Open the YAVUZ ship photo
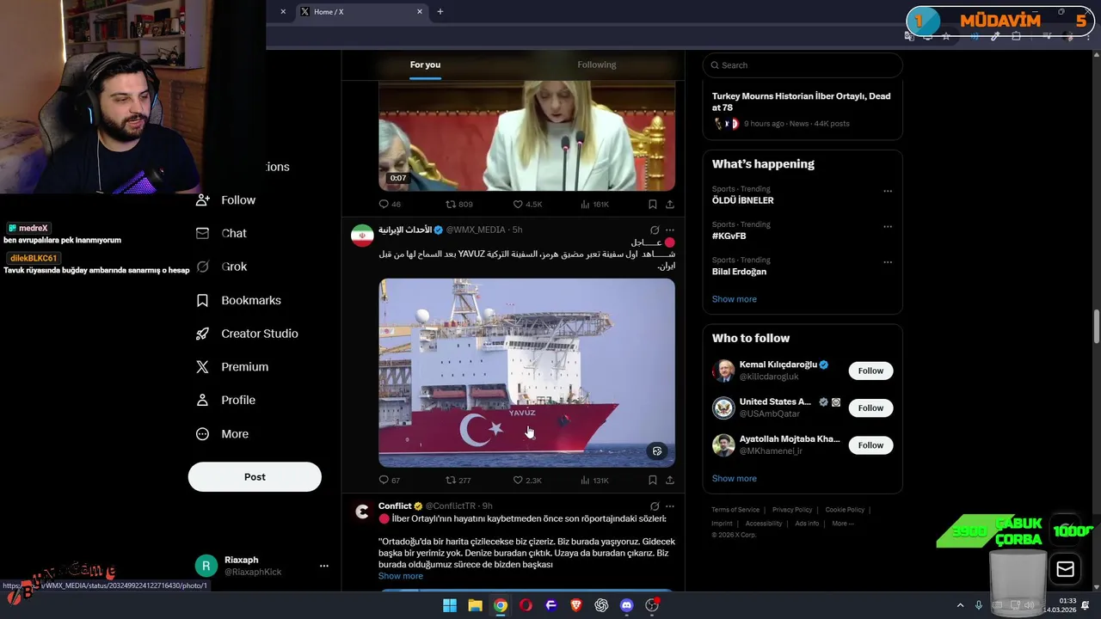The height and width of the screenshot is (619, 1101). 526,372
